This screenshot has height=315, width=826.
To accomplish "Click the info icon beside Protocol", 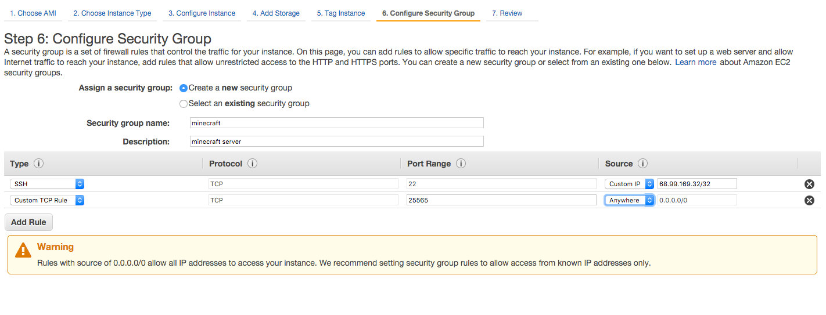I will coord(253,164).
